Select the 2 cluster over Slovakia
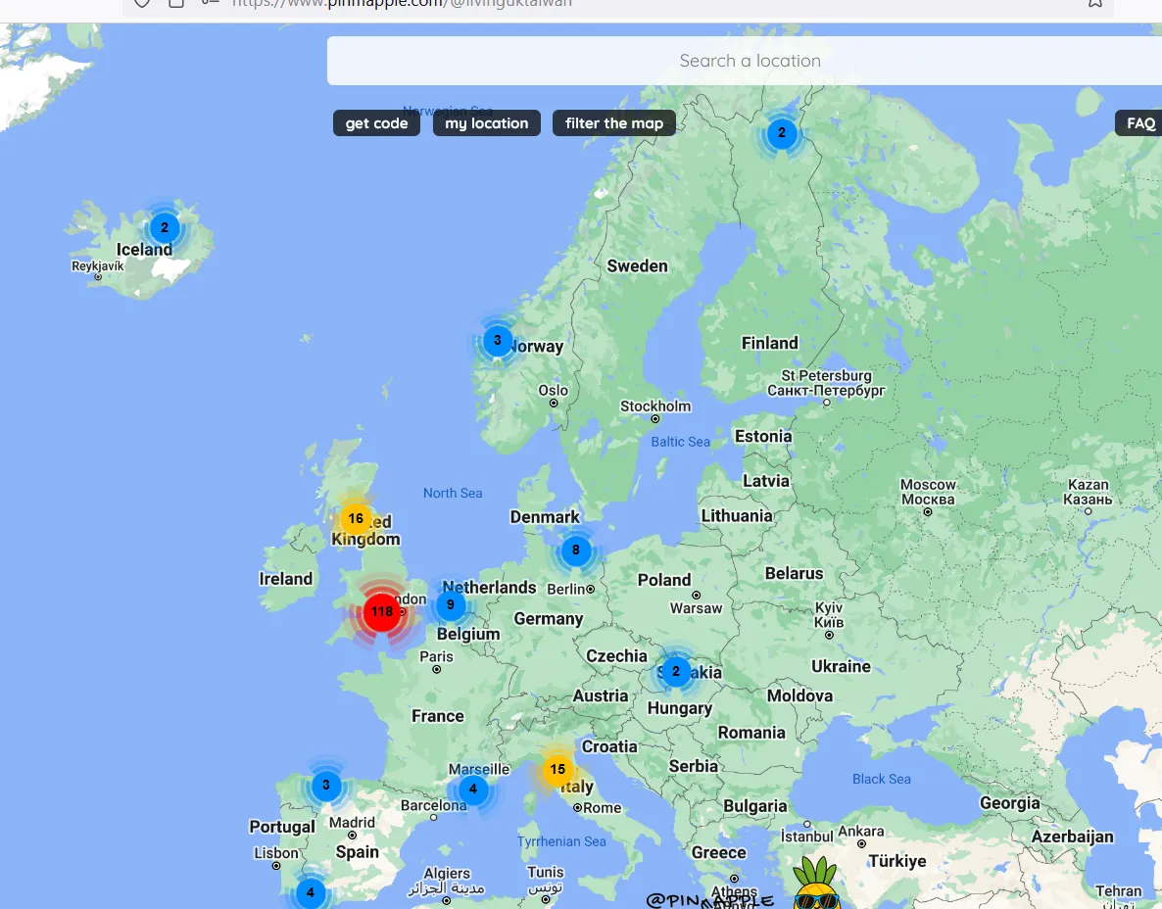This screenshot has width=1162, height=909. [x=675, y=672]
